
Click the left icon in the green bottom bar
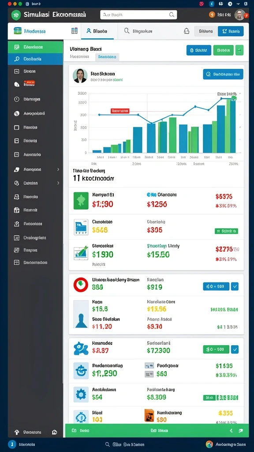coord(74,430)
